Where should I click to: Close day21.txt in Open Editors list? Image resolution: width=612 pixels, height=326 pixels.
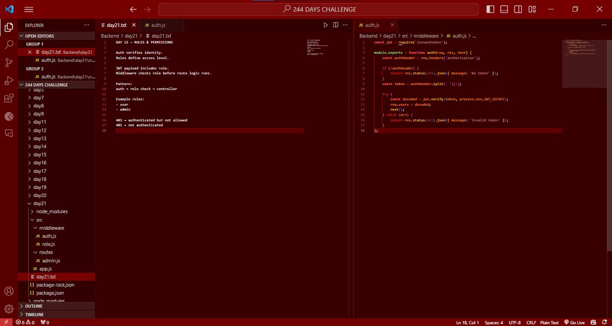[30, 52]
